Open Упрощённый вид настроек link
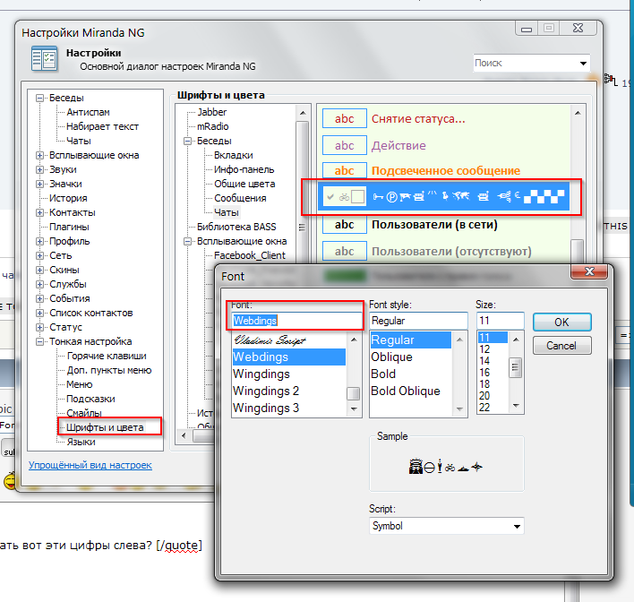634x602 pixels. pyautogui.click(x=90, y=465)
